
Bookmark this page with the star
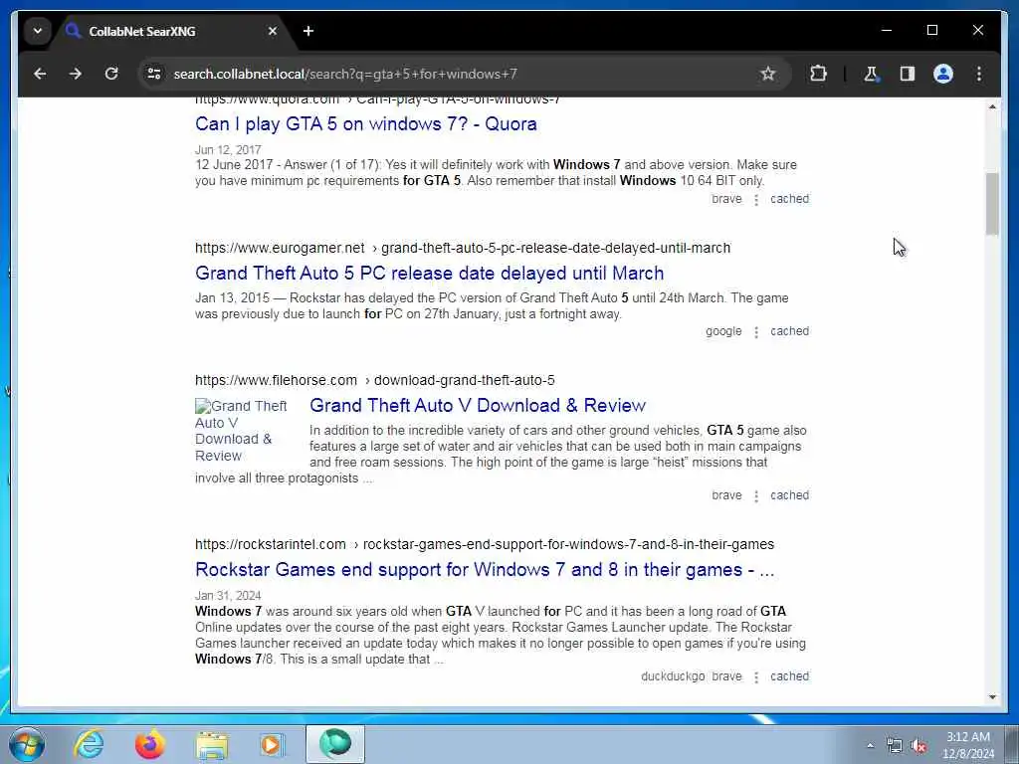pyautogui.click(x=767, y=74)
